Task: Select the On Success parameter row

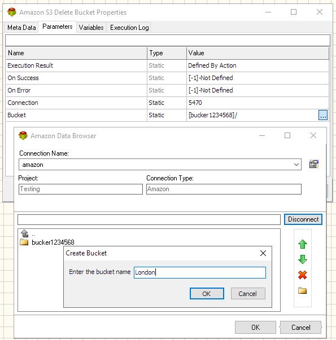Action: coord(167,78)
